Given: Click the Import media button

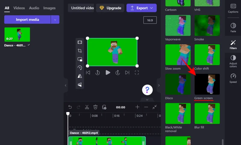Looking at the screenshot, I should click(x=27, y=19).
